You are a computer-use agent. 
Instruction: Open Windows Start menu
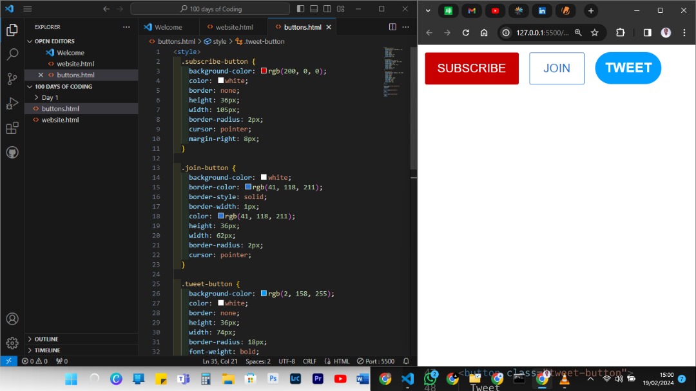(71, 379)
